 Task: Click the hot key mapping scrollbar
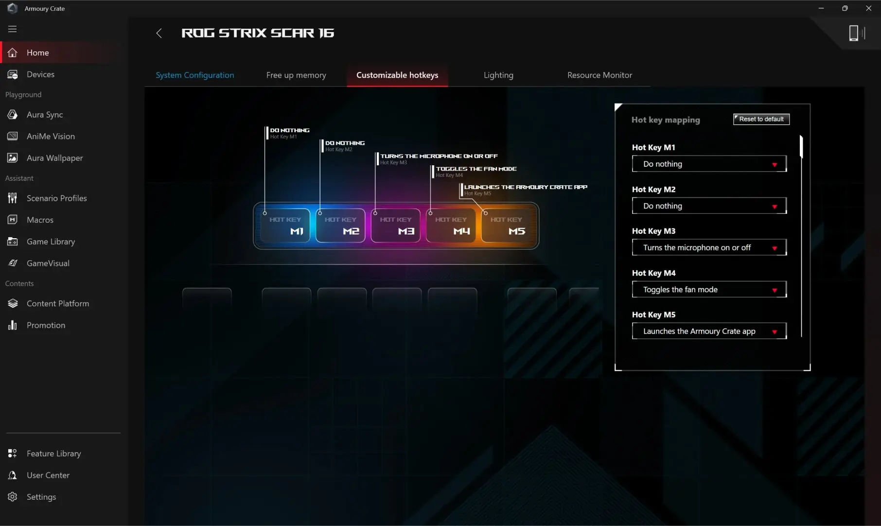click(x=801, y=146)
